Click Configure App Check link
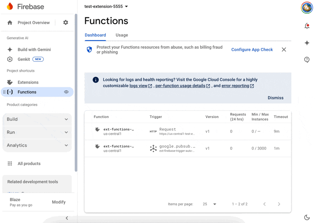Viewport: 315px width, 223px height. pos(252,50)
